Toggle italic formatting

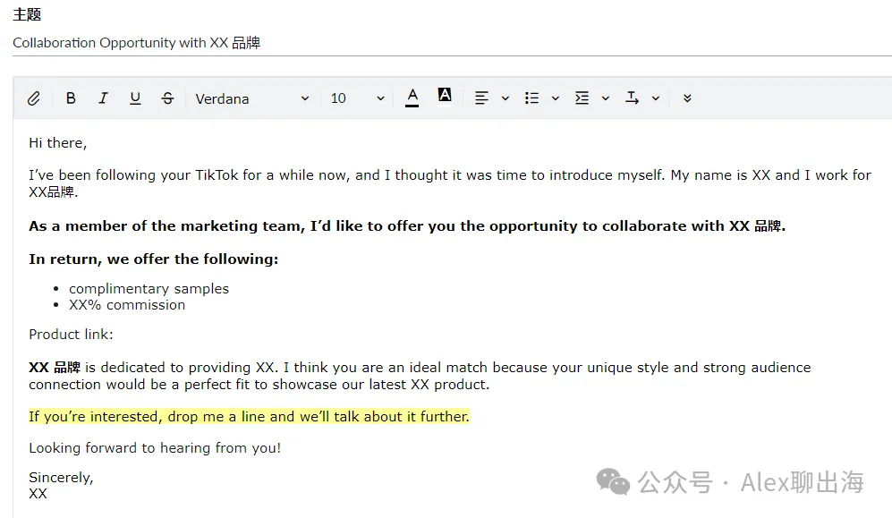point(103,98)
